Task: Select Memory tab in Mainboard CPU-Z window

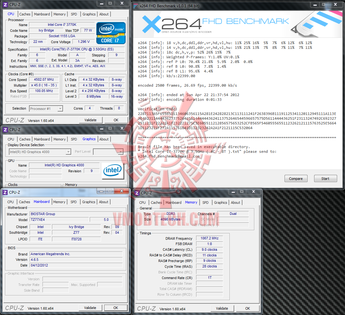Action: point(59,202)
